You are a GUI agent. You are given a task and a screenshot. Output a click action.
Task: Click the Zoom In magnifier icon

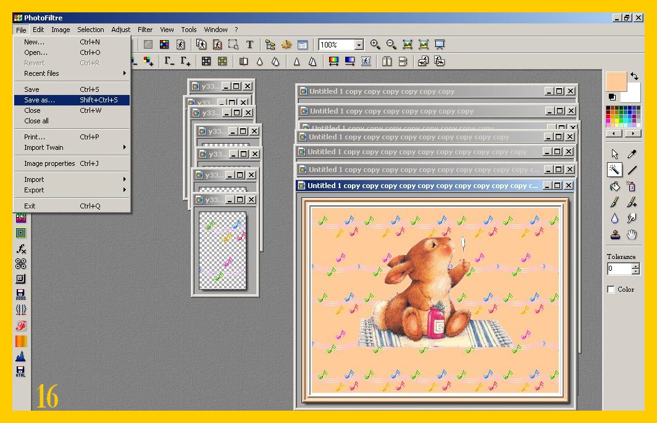click(375, 44)
